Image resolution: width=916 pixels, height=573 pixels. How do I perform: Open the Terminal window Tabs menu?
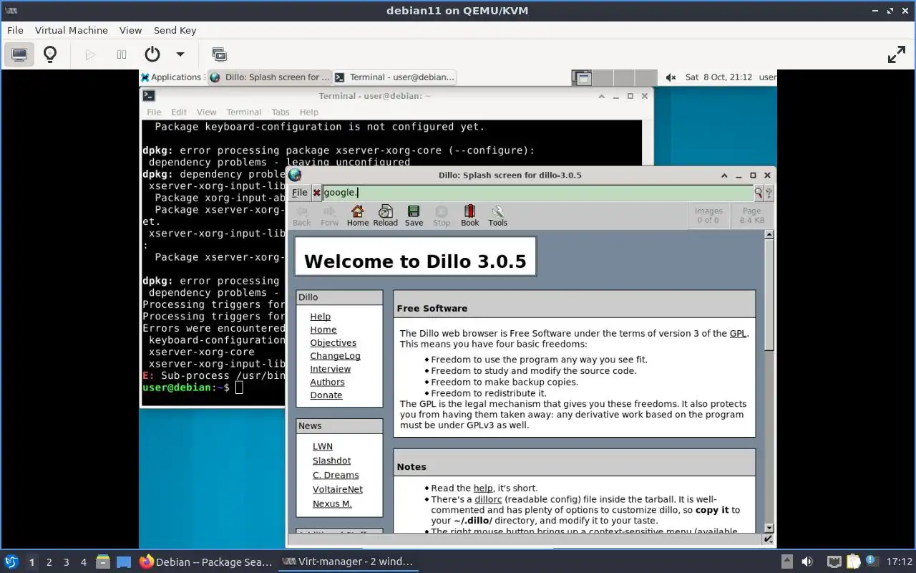point(281,112)
